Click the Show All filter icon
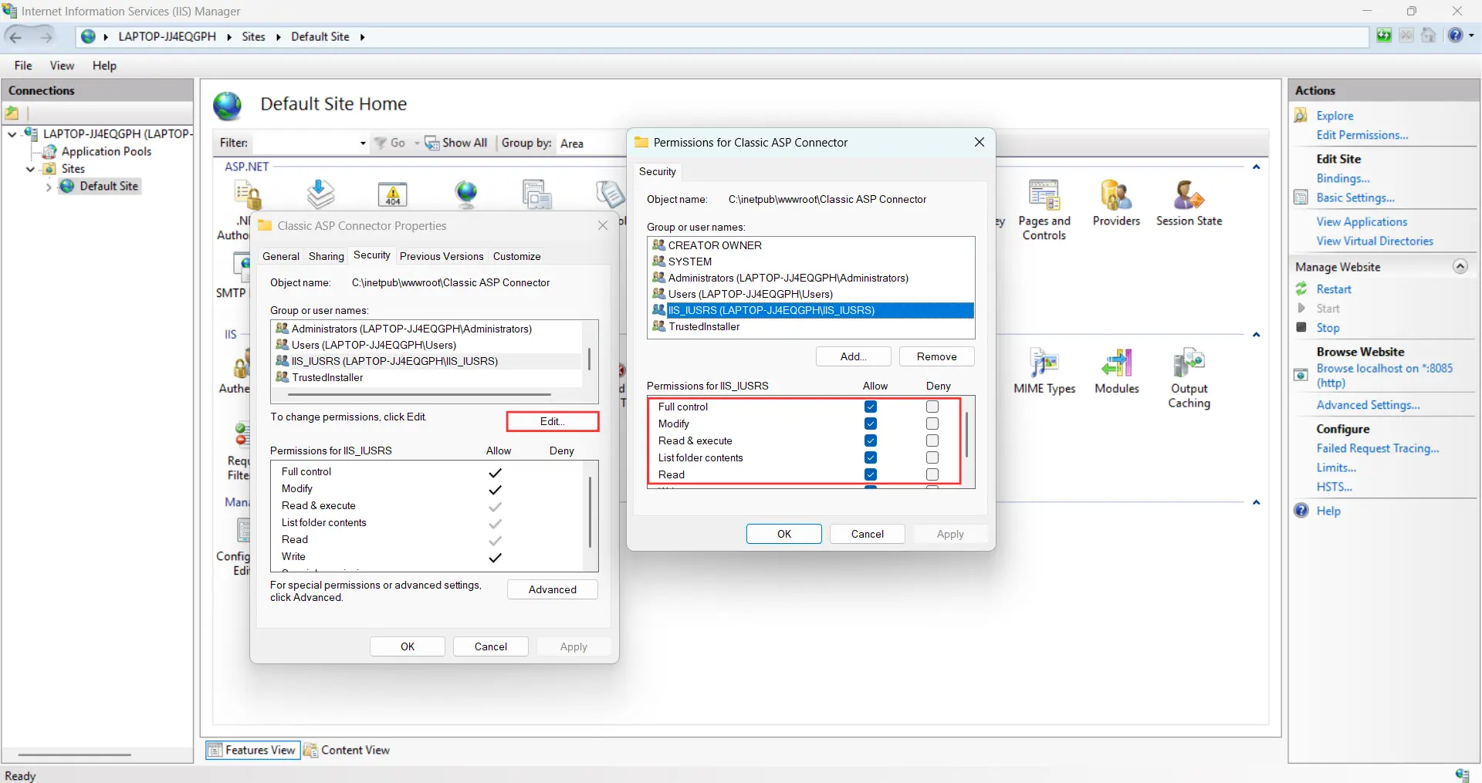Image resolution: width=1482 pixels, height=783 pixels. pos(432,143)
